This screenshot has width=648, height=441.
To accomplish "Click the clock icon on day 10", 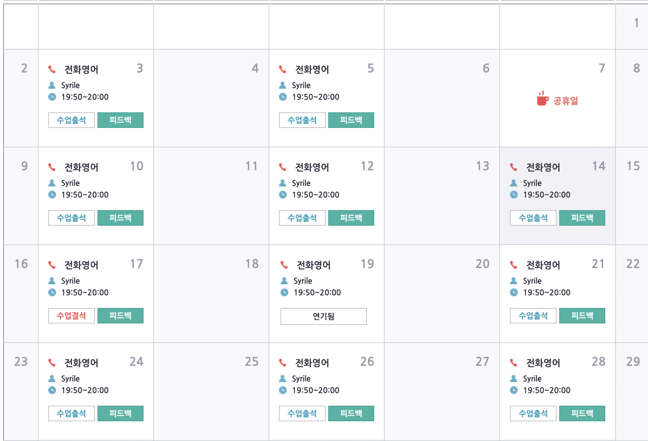I will coord(52,194).
